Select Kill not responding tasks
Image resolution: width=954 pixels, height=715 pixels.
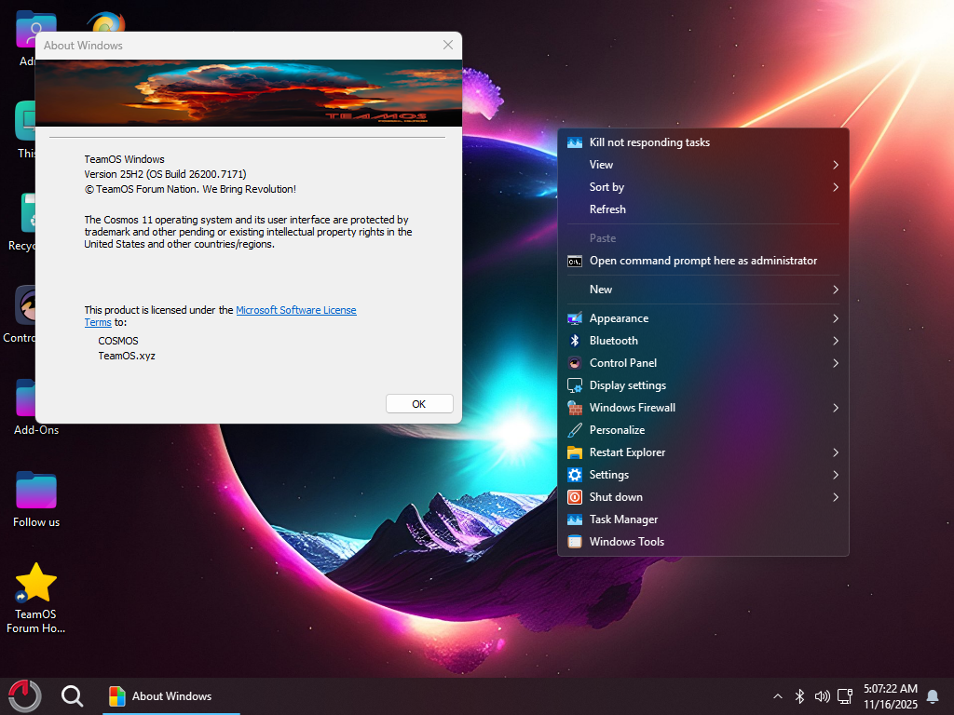point(649,142)
